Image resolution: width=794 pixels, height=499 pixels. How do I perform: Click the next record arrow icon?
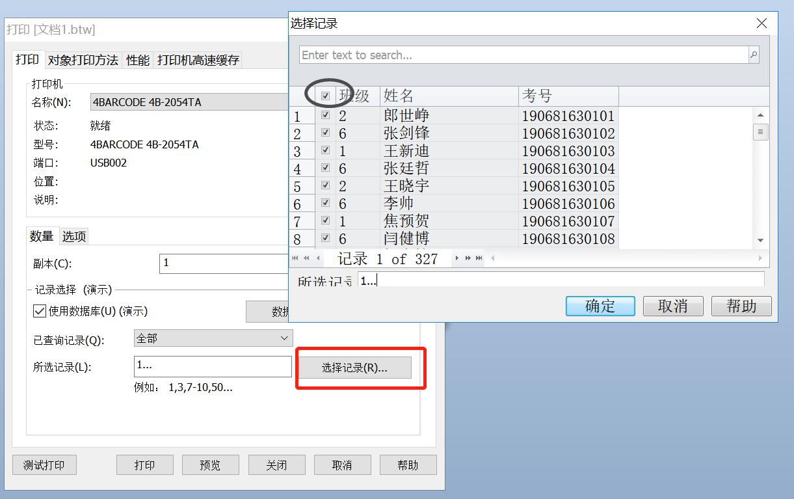457,258
